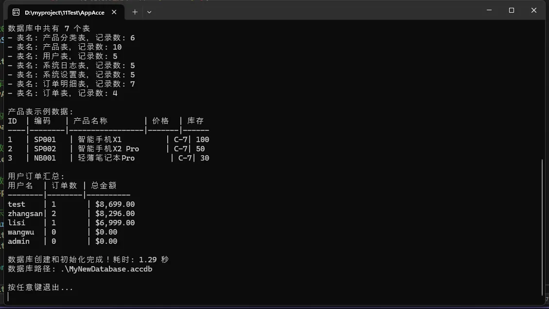The height and width of the screenshot is (309, 549).
Task: Expand the new tab profile dropdown chevron
Action: tap(149, 12)
